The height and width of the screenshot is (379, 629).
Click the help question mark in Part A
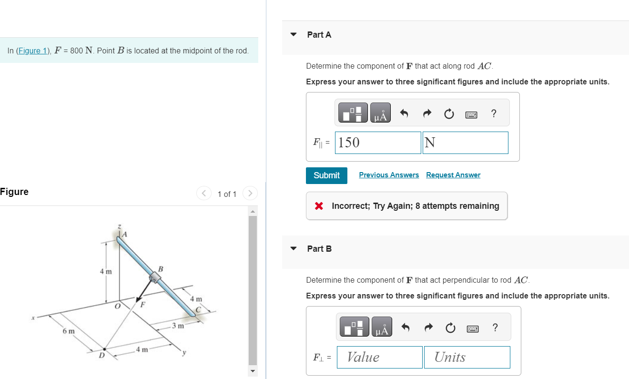493,113
